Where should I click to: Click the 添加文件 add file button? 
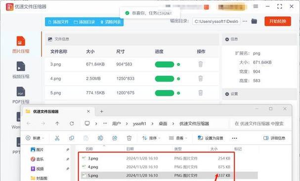click(x=58, y=22)
